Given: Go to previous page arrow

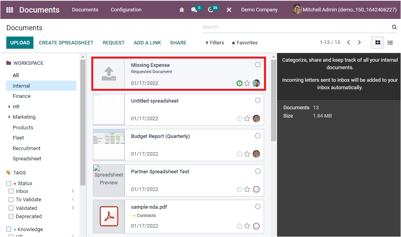Looking at the screenshot, I should coord(348,42).
